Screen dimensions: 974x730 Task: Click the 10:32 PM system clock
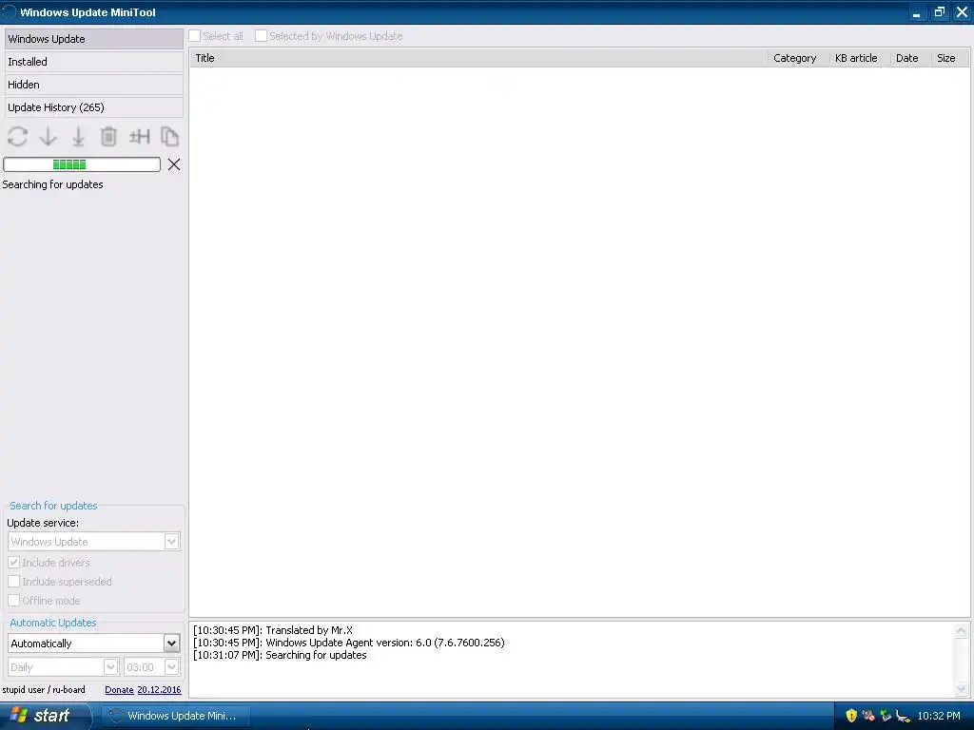939,716
